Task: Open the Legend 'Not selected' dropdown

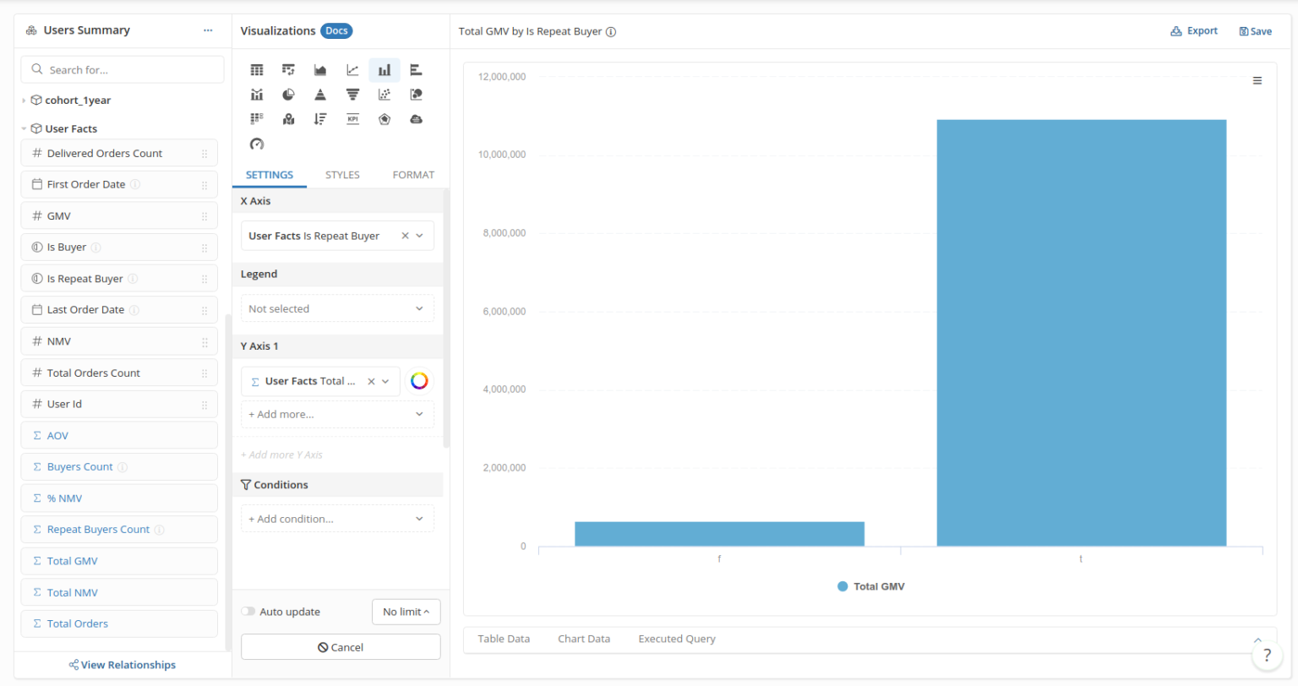Action: click(337, 309)
